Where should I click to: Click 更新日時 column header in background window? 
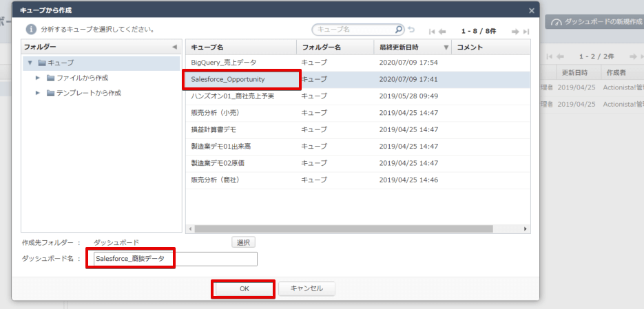575,73
